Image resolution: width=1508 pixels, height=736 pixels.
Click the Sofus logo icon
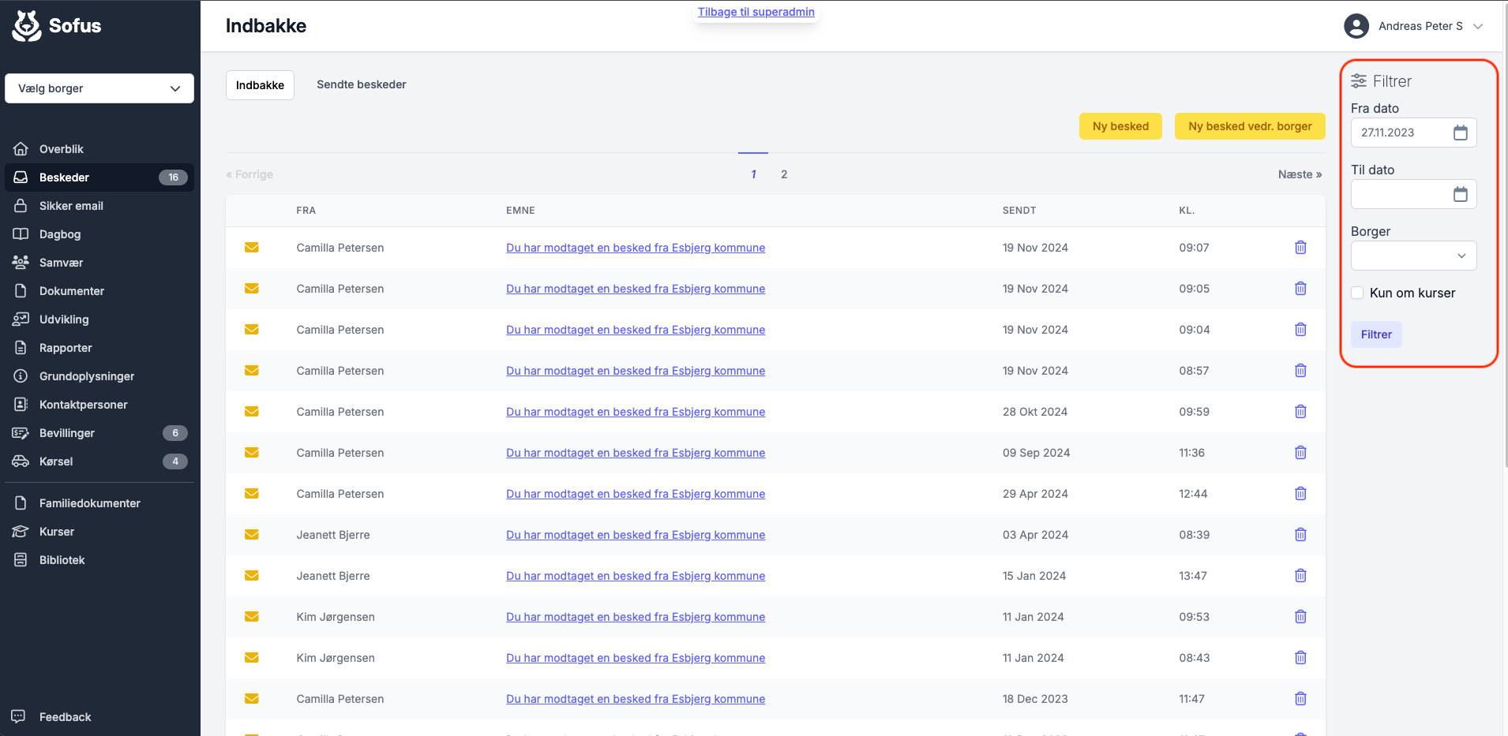27,26
